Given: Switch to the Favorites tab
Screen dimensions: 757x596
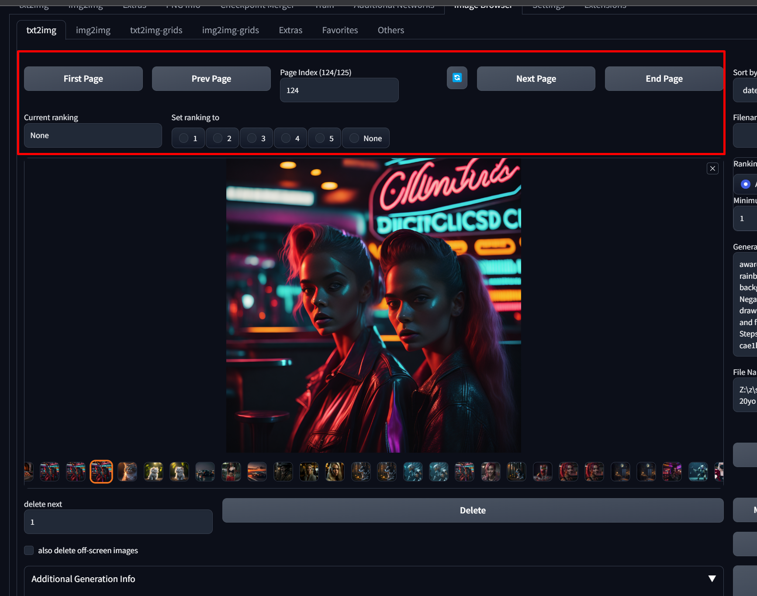Looking at the screenshot, I should [x=339, y=30].
